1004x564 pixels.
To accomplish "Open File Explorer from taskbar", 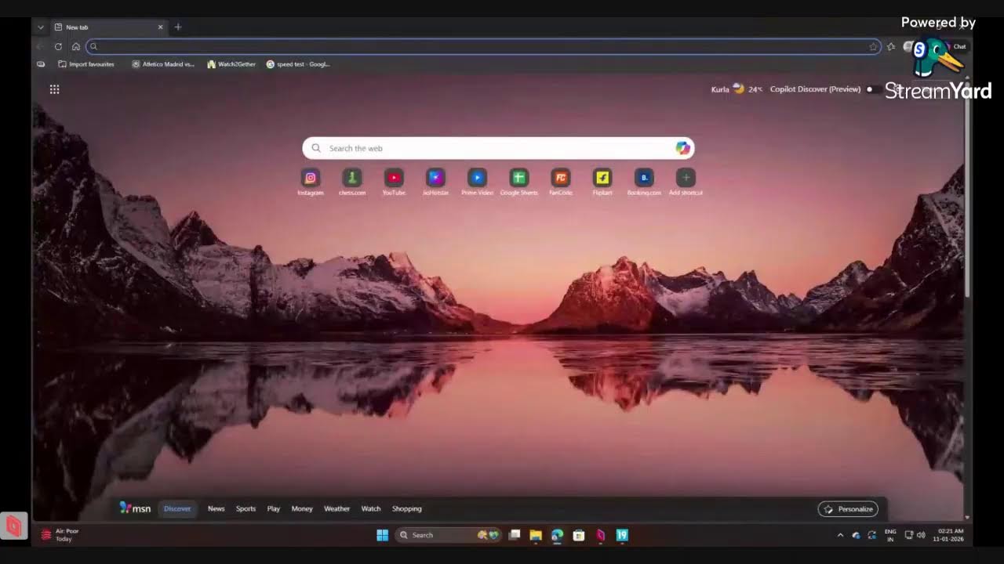I will (x=536, y=535).
